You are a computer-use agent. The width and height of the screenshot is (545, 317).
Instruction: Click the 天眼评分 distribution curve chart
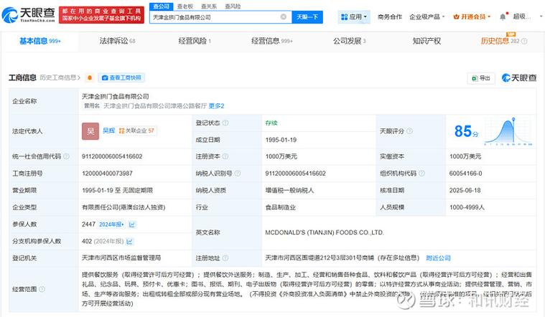[x=508, y=131]
